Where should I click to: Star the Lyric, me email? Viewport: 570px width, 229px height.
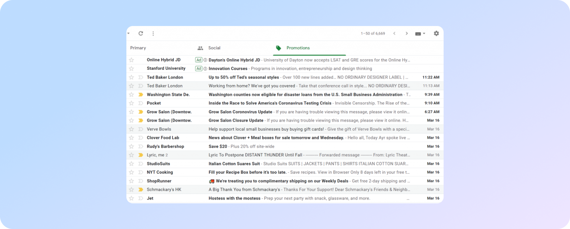point(131,155)
